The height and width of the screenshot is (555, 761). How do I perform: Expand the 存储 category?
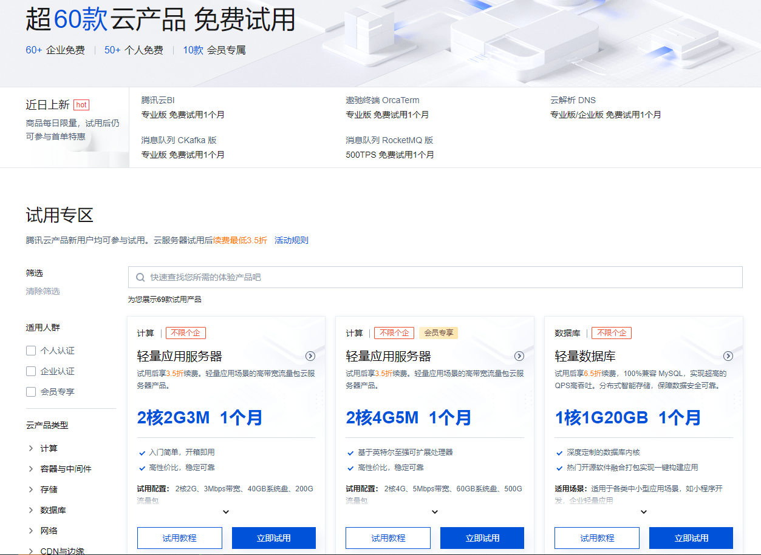click(31, 489)
